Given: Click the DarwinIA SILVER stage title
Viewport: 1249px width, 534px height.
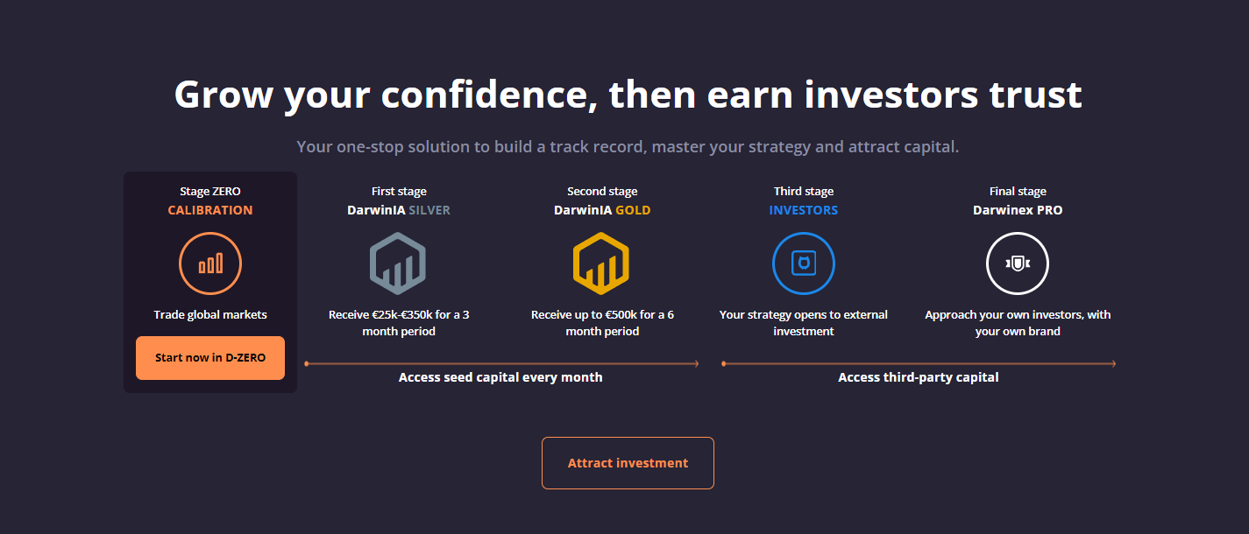Looking at the screenshot, I should pyautogui.click(x=399, y=210).
